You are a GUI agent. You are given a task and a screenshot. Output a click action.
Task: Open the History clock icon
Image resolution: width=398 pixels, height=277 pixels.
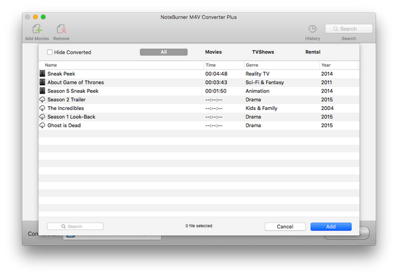tap(312, 29)
